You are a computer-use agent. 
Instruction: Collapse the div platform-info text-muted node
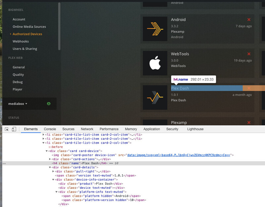click(56, 192)
